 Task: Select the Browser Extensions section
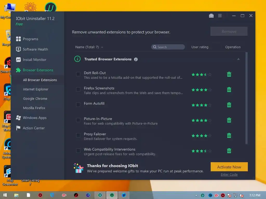click(x=37, y=70)
